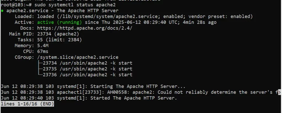Click the "lines 1-16/16 (END)" pager status
This screenshot has height=113, width=282.
tap(27, 104)
